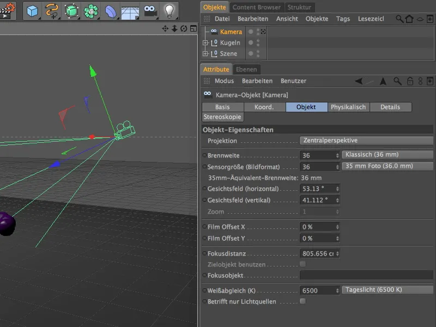Viewport: 436px width, 327px height.
Task: Enable Betrifft nur Lichtquellen checkbox
Action: click(x=303, y=301)
